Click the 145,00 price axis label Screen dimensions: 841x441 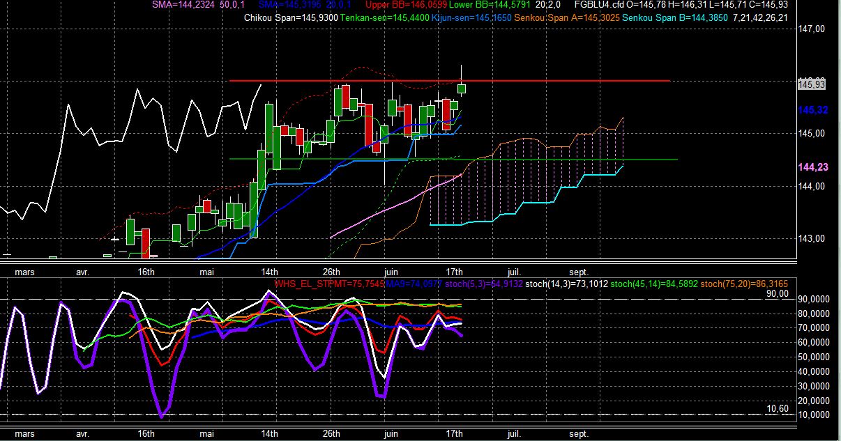point(812,133)
